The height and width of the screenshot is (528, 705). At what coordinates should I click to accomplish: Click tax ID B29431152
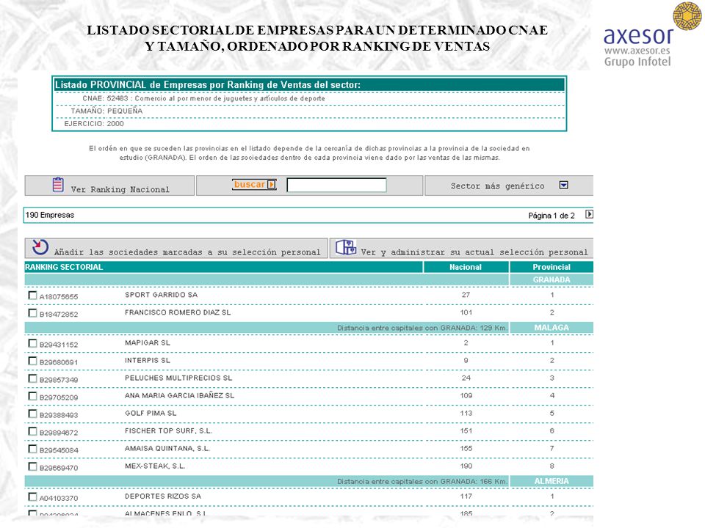59,345
